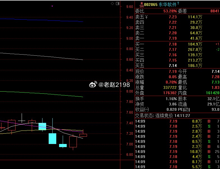The image size is (220, 169).
Task: Click the latest red candlestick on the chart
Action: pyautogui.click(x=83, y=135)
